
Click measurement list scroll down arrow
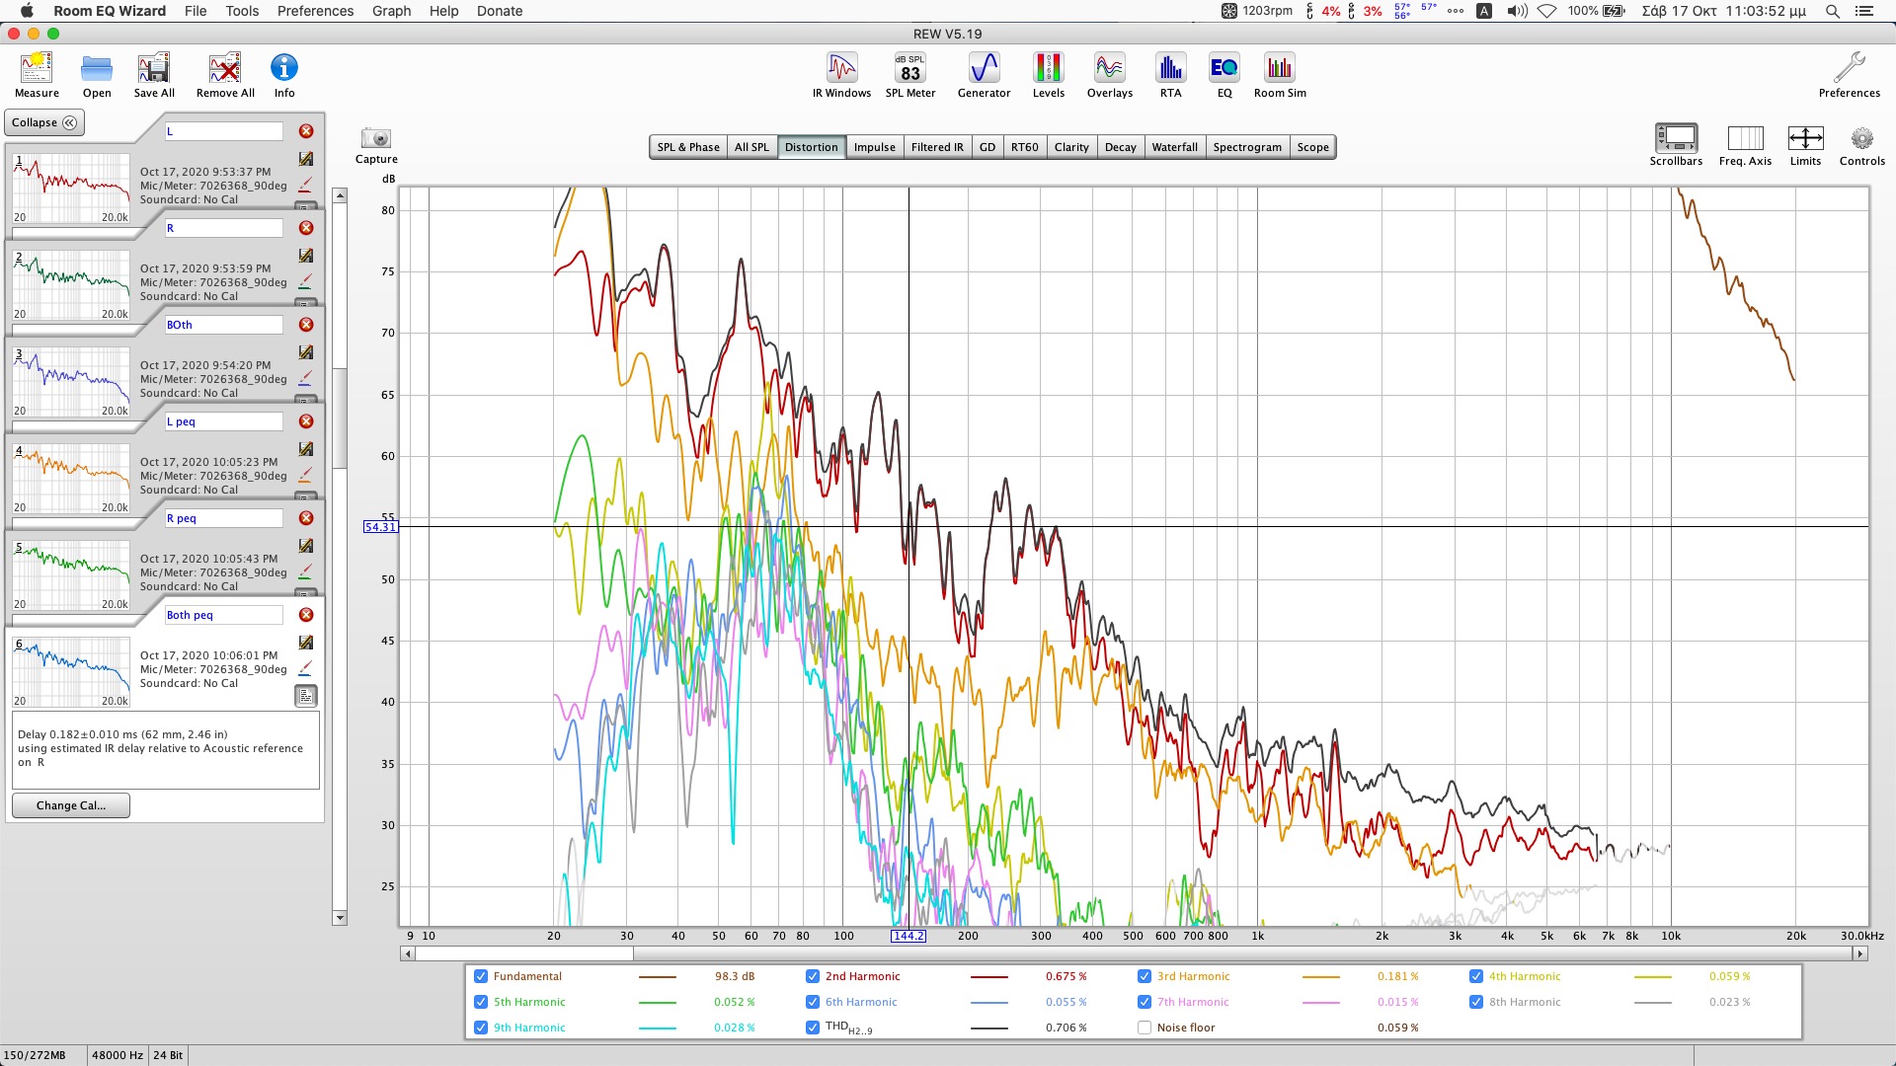340,918
